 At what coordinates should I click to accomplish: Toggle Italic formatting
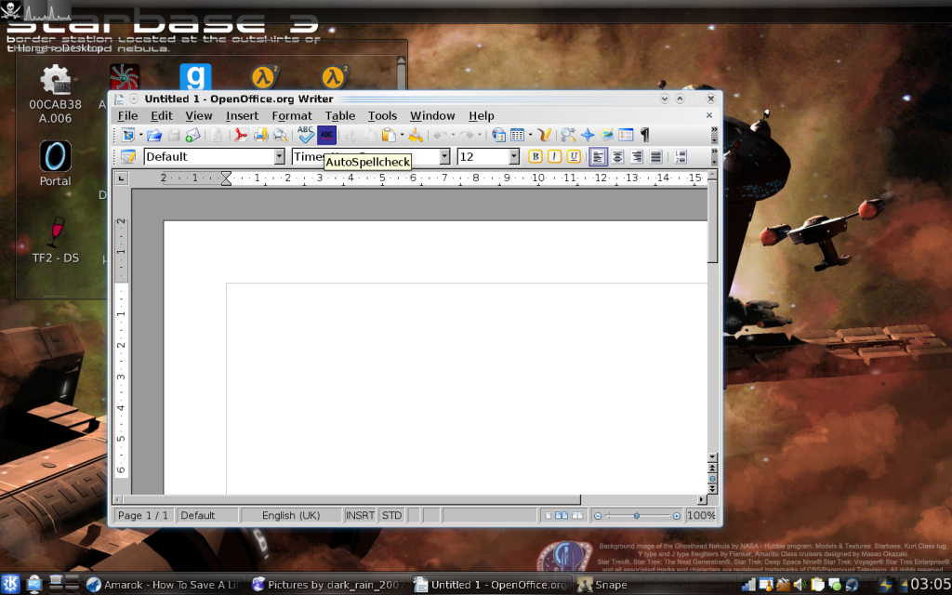[x=554, y=156]
